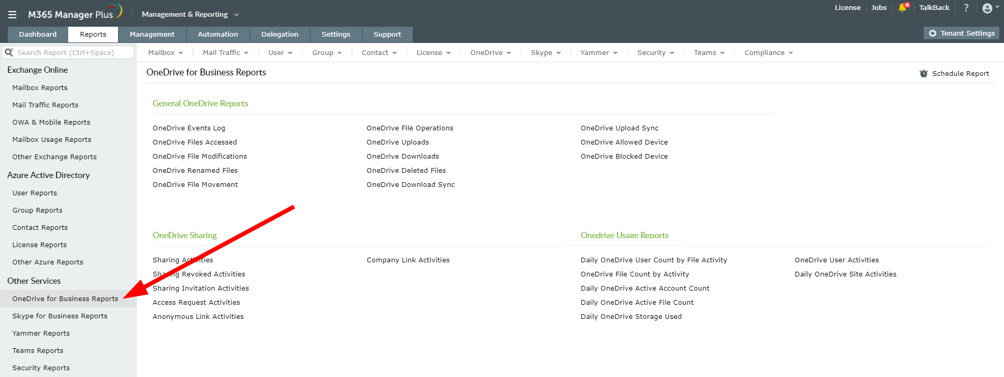Click the Schedule Report link text

tap(960, 74)
